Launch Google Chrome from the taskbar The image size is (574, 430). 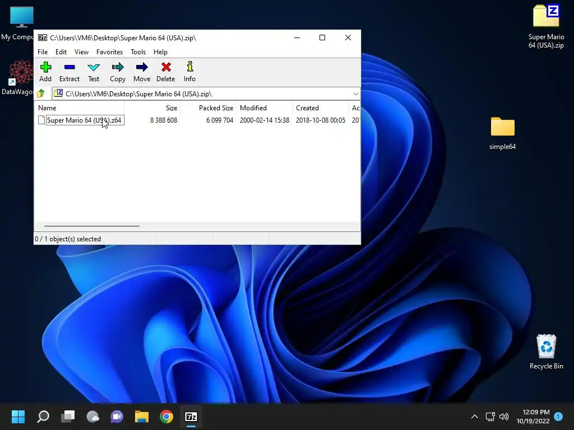(x=166, y=417)
